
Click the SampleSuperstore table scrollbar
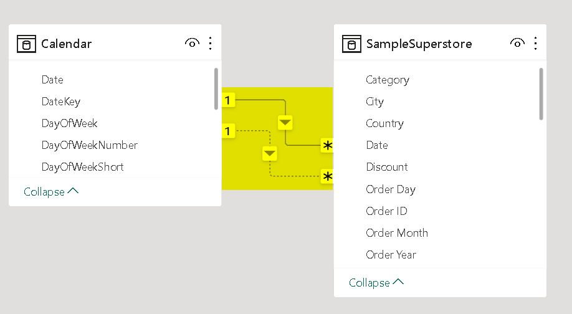[541, 93]
